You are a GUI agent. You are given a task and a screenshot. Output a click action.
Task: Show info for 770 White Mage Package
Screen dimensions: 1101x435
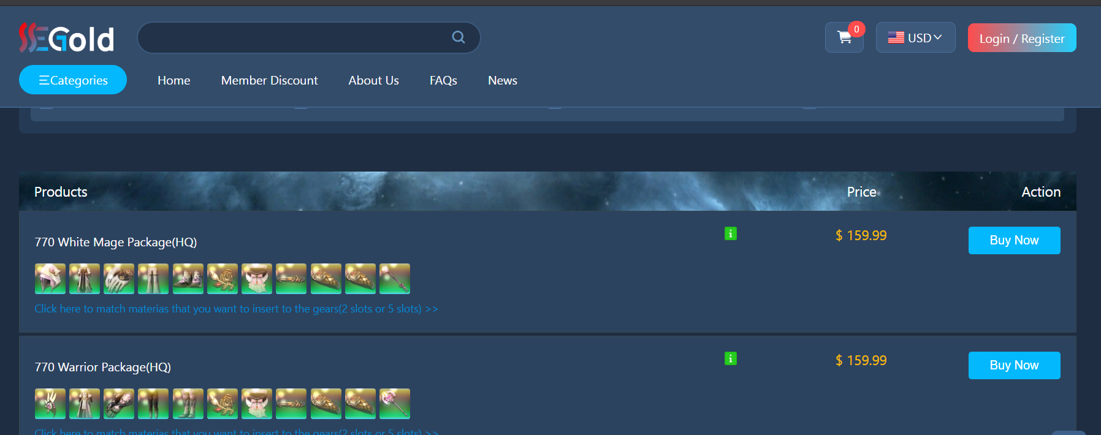(730, 233)
